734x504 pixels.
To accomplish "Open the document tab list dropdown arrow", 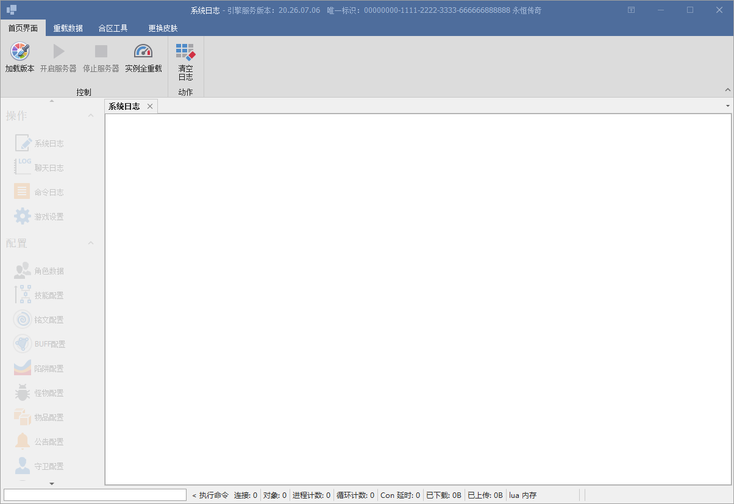I will [x=728, y=106].
